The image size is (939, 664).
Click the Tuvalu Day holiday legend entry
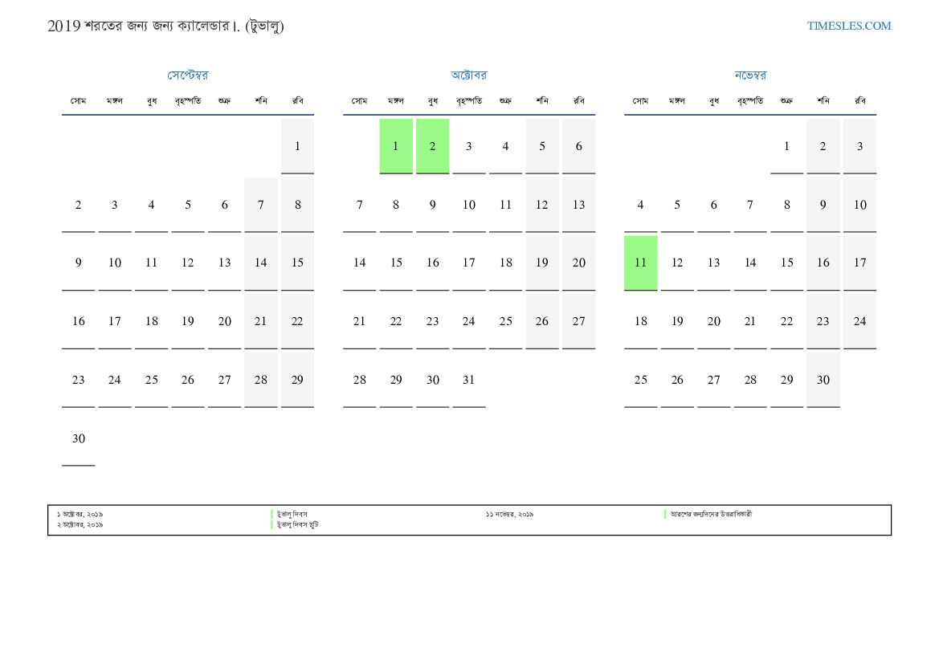coord(292,515)
